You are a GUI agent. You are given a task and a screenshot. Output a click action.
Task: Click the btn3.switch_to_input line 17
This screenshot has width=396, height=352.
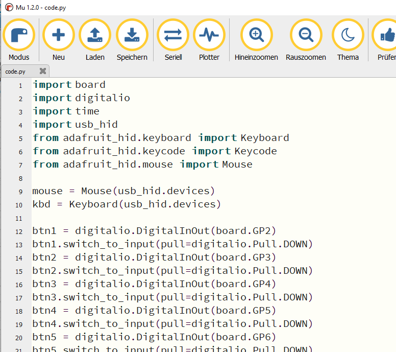click(172, 297)
